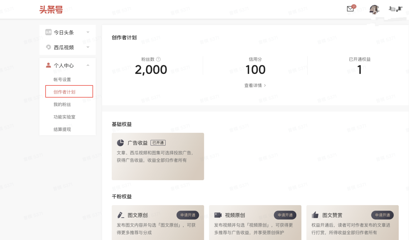Click the 视频原创 card title
Viewport: 409px width, 240px height.
point(235,215)
